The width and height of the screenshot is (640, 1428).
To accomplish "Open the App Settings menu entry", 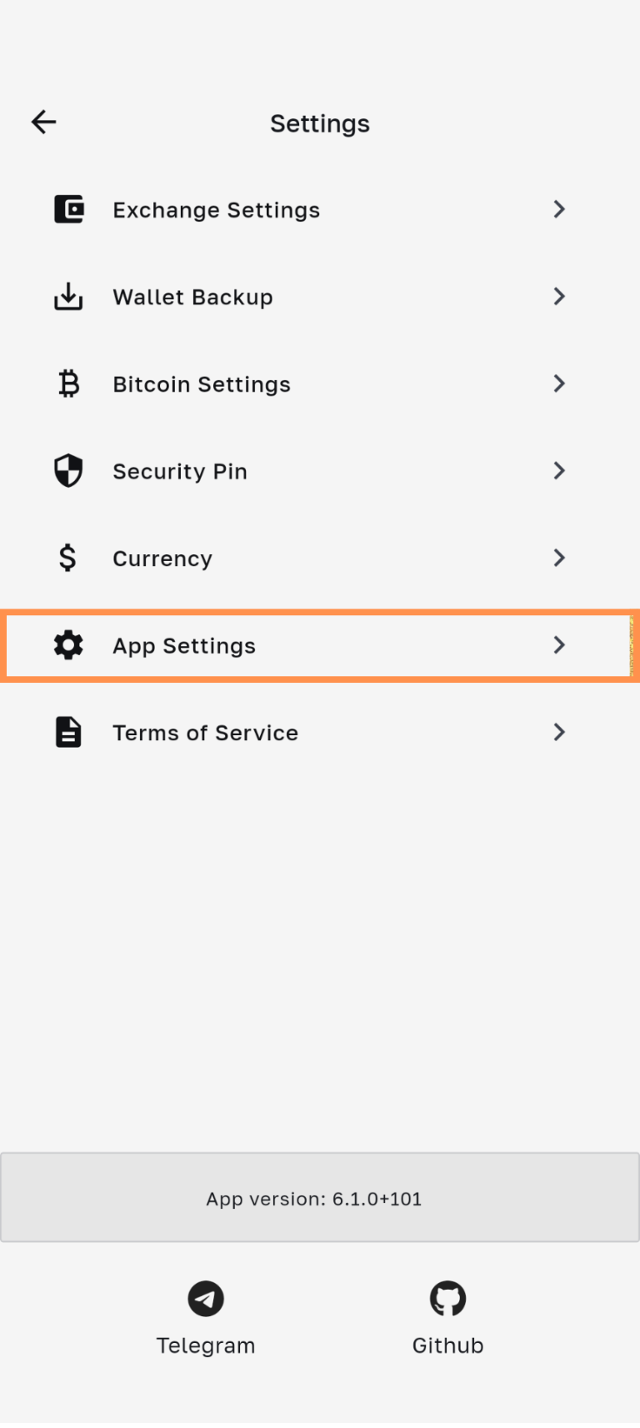I will pyautogui.click(x=184, y=646).
